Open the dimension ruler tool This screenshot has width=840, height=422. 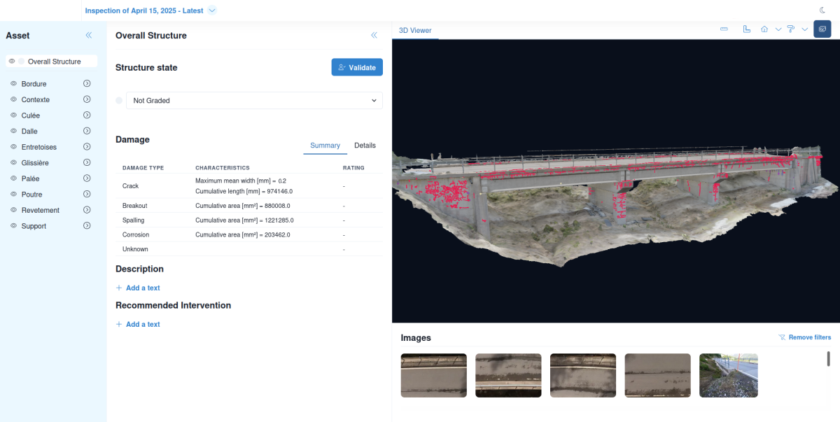pyautogui.click(x=746, y=29)
